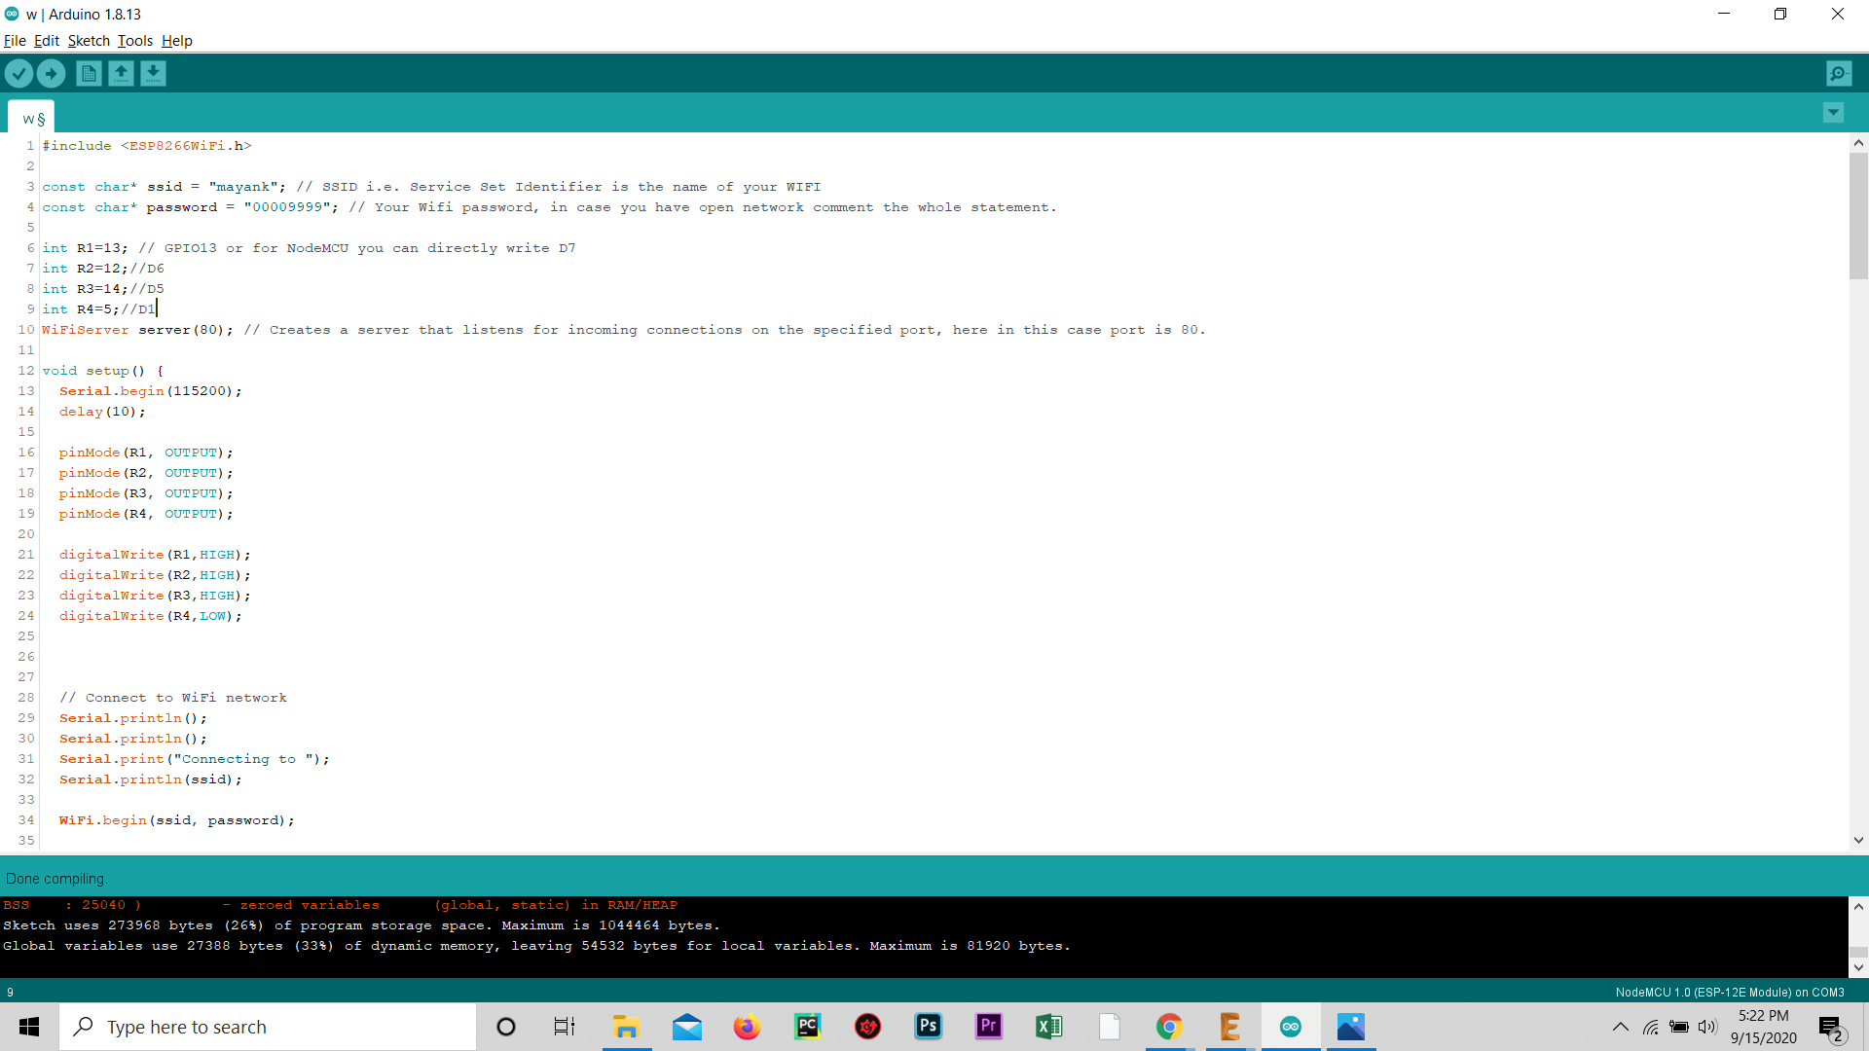The height and width of the screenshot is (1051, 1869).
Task: Click the battery tray icon
Action: (1679, 1027)
